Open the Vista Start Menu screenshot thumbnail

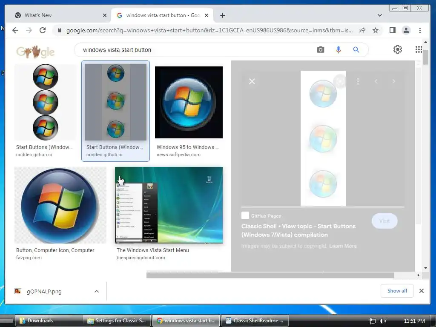pos(169,205)
